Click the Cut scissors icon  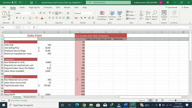(x=9, y=12)
